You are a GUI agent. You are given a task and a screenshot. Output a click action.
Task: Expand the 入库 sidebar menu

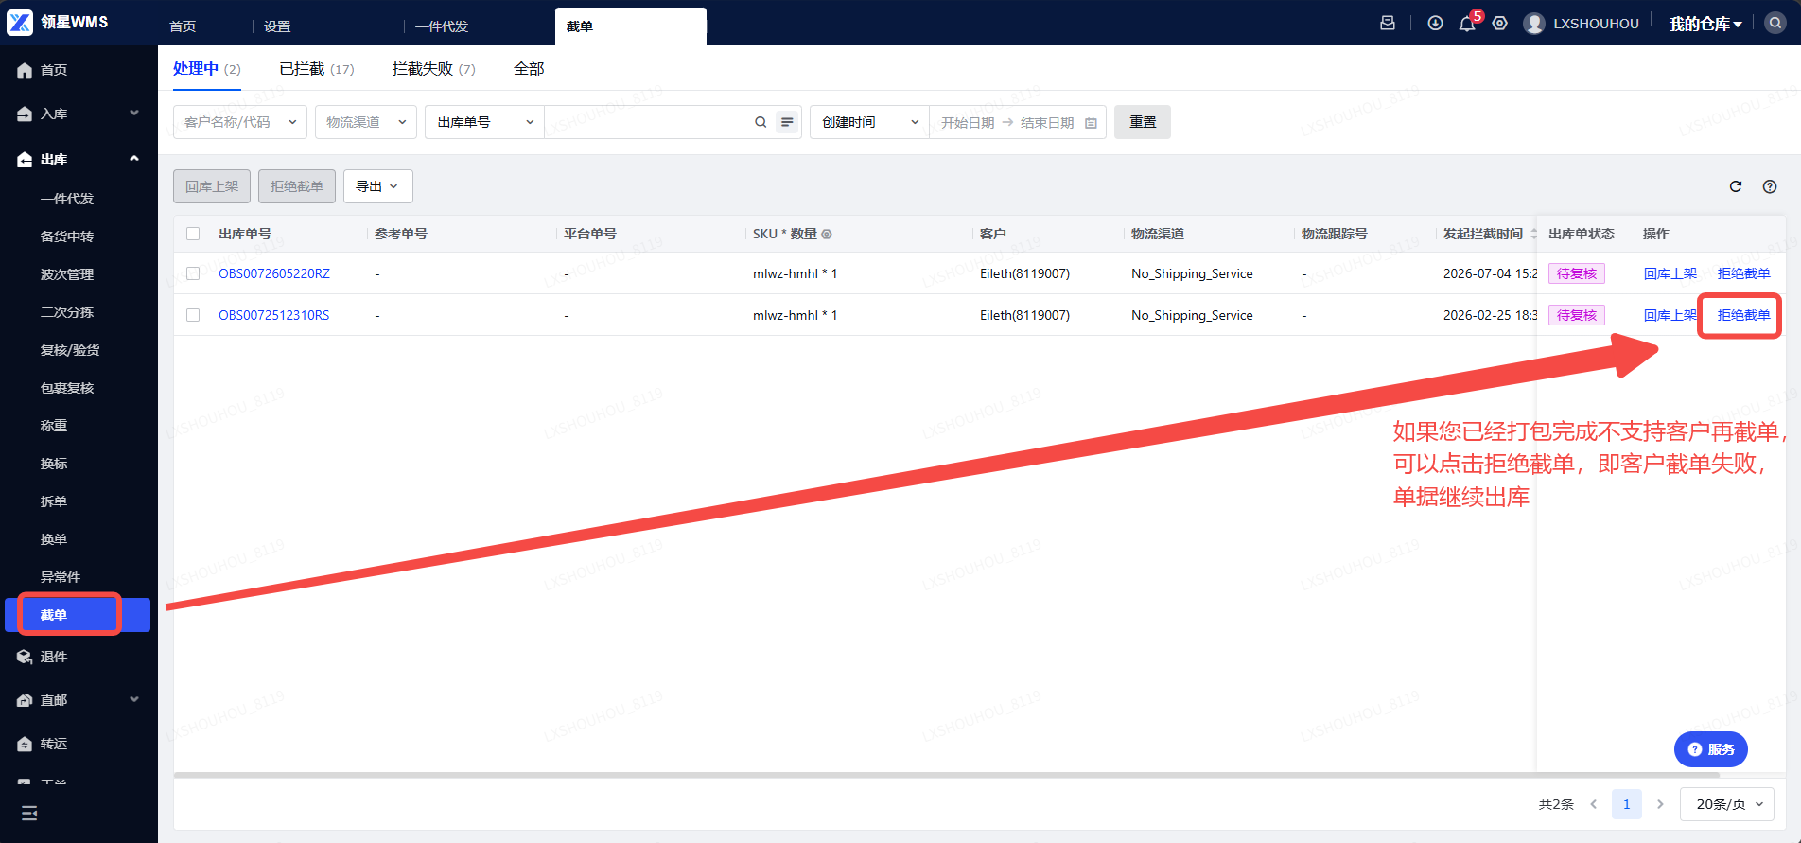click(x=79, y=114)
